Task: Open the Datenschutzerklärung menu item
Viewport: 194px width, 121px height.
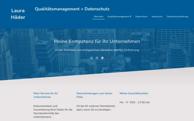Action: tap(177, 16)
